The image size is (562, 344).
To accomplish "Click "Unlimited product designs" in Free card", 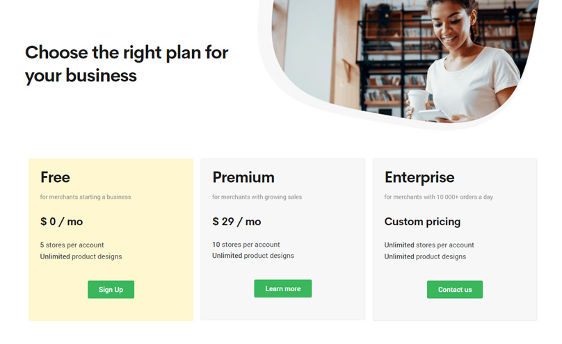I will click(81, 257).
